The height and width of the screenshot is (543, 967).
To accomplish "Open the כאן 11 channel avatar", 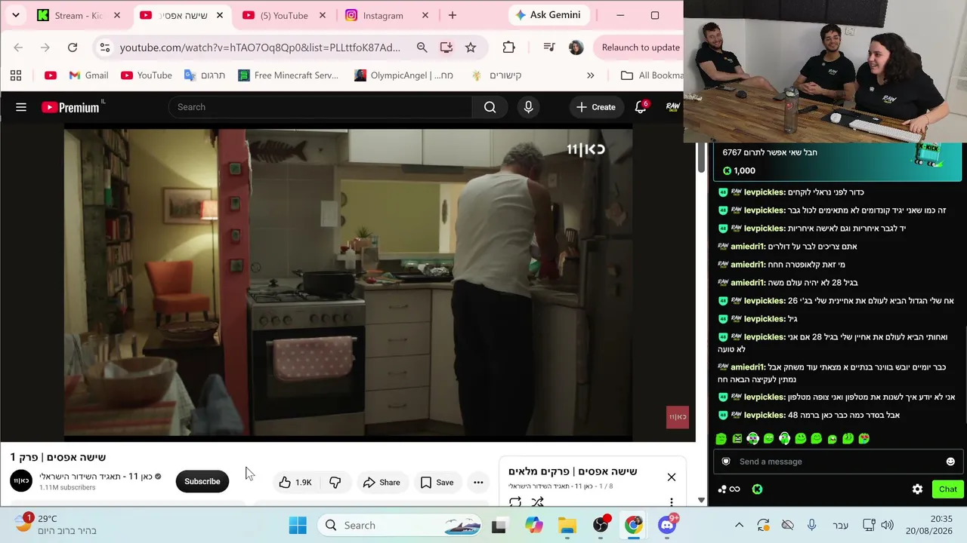I will pyautogui.click(x=21, y=481).
